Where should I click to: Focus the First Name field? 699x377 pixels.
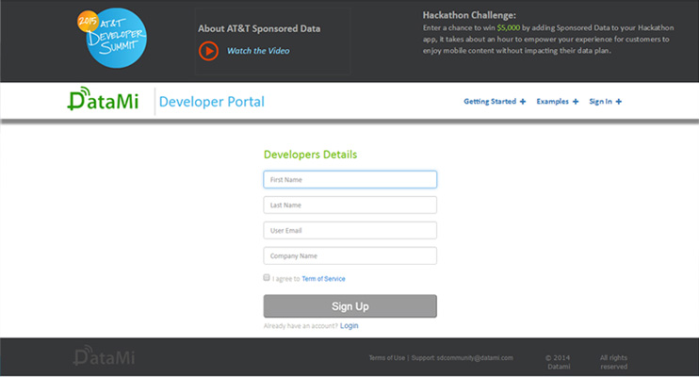coord(349,179)
